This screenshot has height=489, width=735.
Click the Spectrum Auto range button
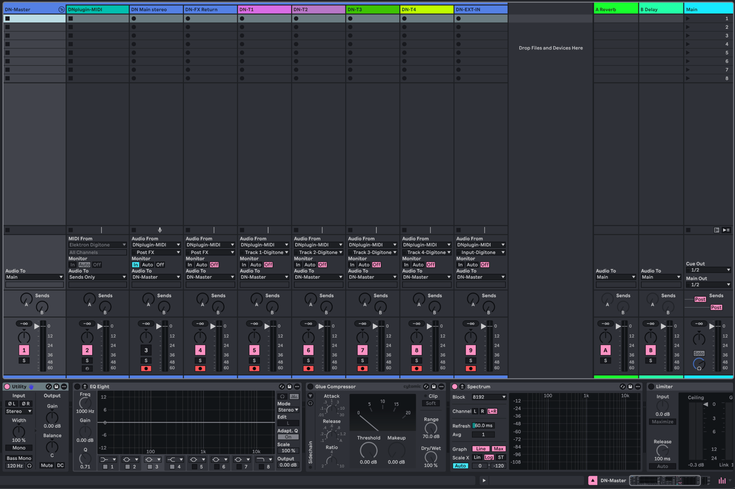[x=460, y=466]
